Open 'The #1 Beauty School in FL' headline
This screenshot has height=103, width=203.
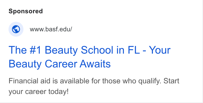74,50
